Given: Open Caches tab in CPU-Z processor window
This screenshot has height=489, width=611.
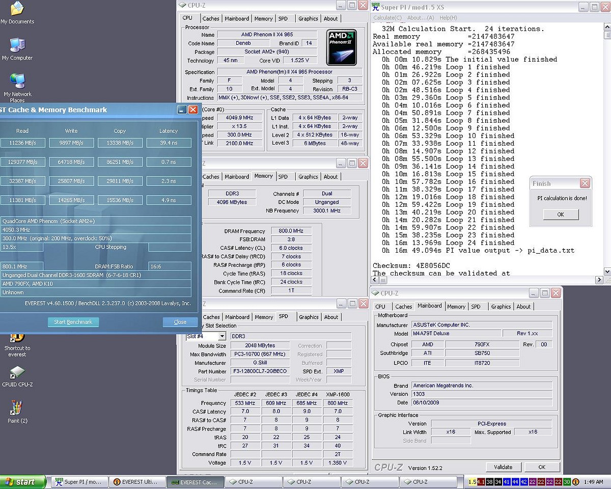Looking at the screenshot, I should click(211, 19).
